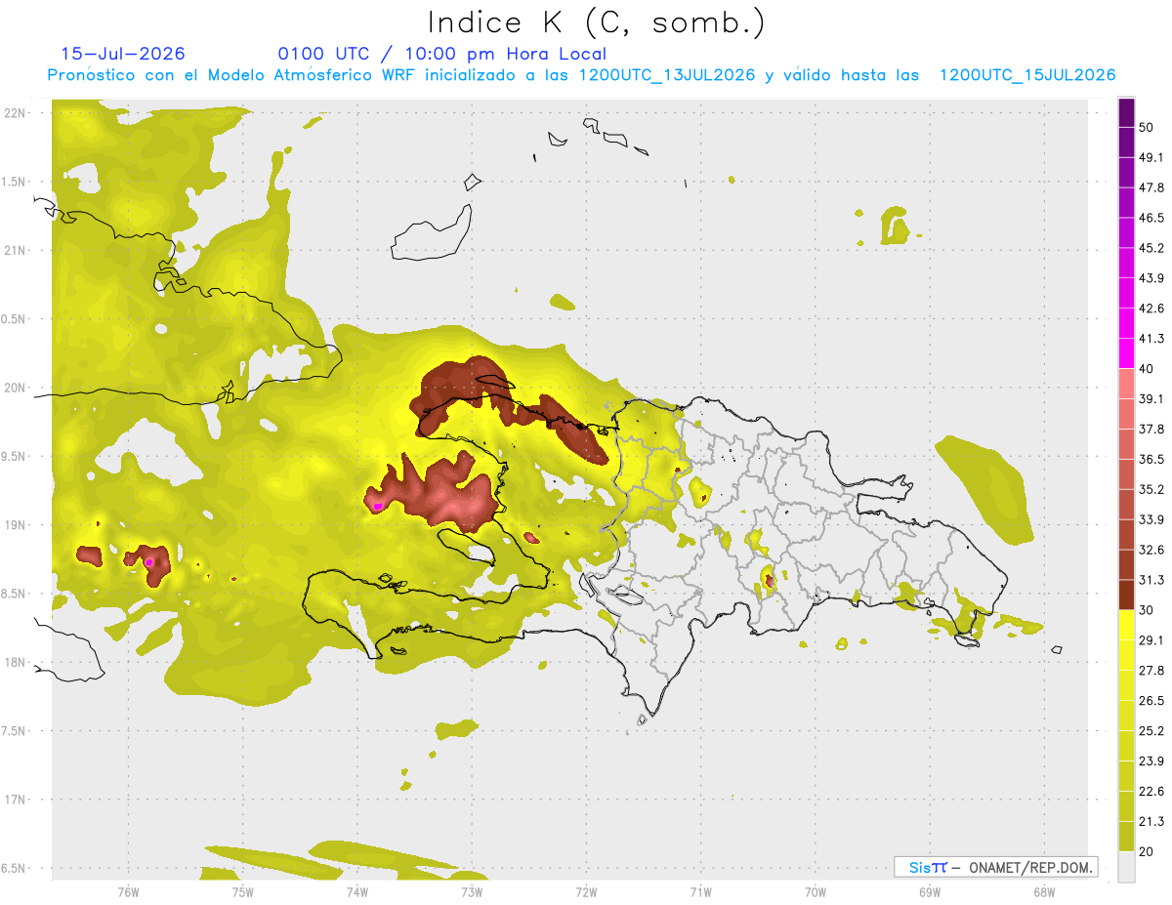Viewport: 1172px width, 905px height.
Task: Click the "1200UTC_15JUL2026" valid-until time
Action: click(1027, 75)
